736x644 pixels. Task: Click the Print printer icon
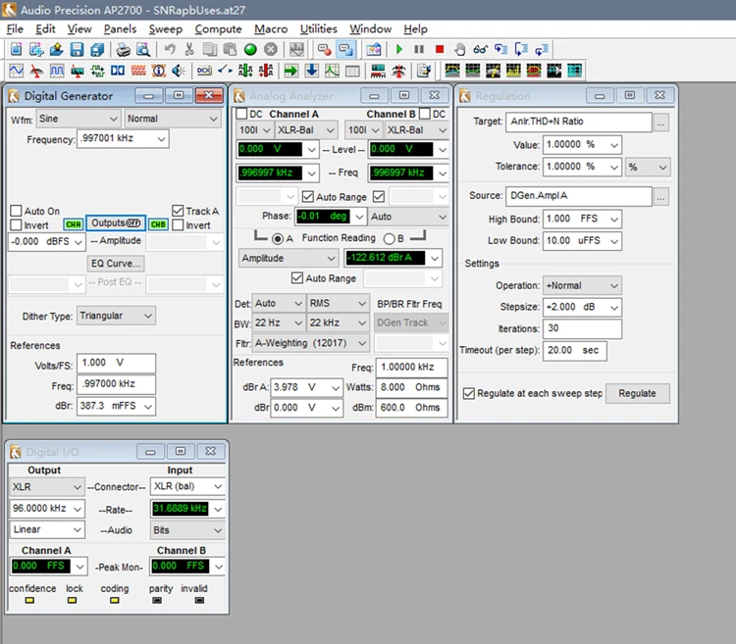pos(123,49)
